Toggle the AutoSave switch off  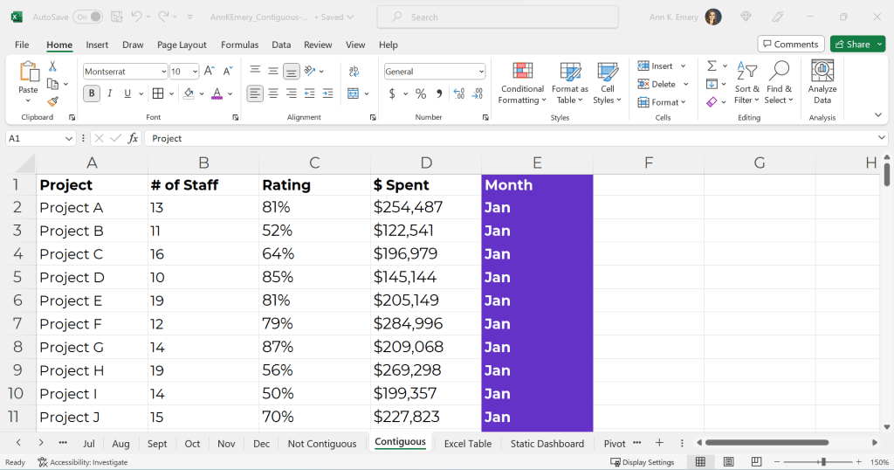(x=87, y=17)
